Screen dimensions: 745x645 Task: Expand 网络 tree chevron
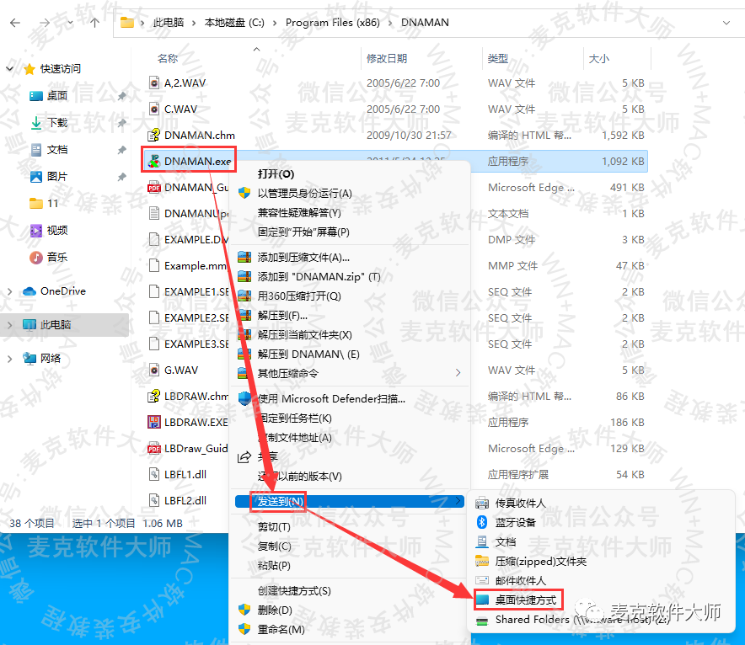click(9, 359)
